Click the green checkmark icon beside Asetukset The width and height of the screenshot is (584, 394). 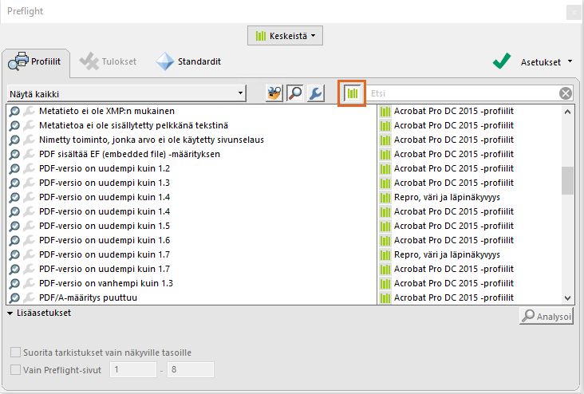(x=501, y=61)
